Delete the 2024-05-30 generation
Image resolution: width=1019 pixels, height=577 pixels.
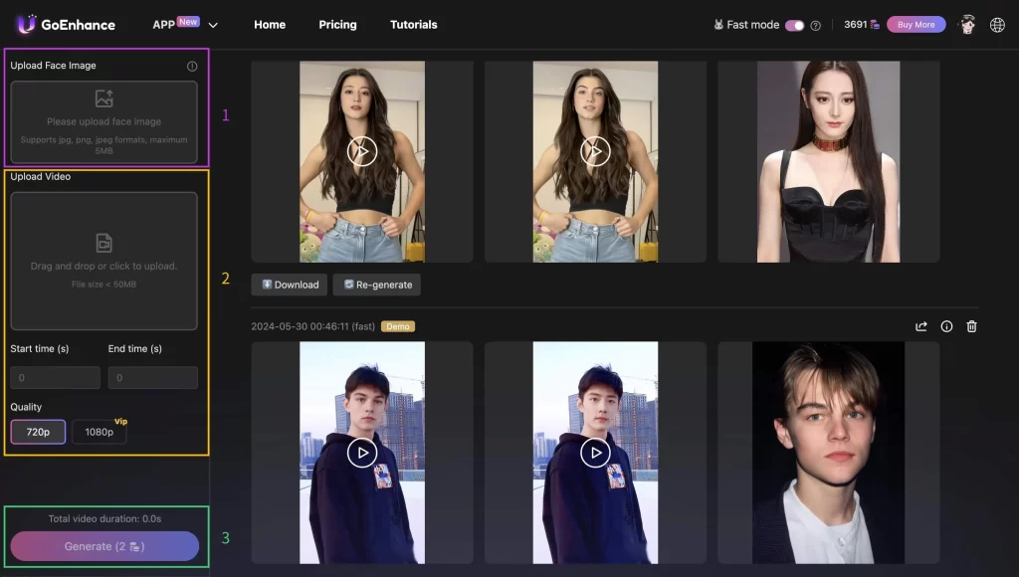(971, 326)
